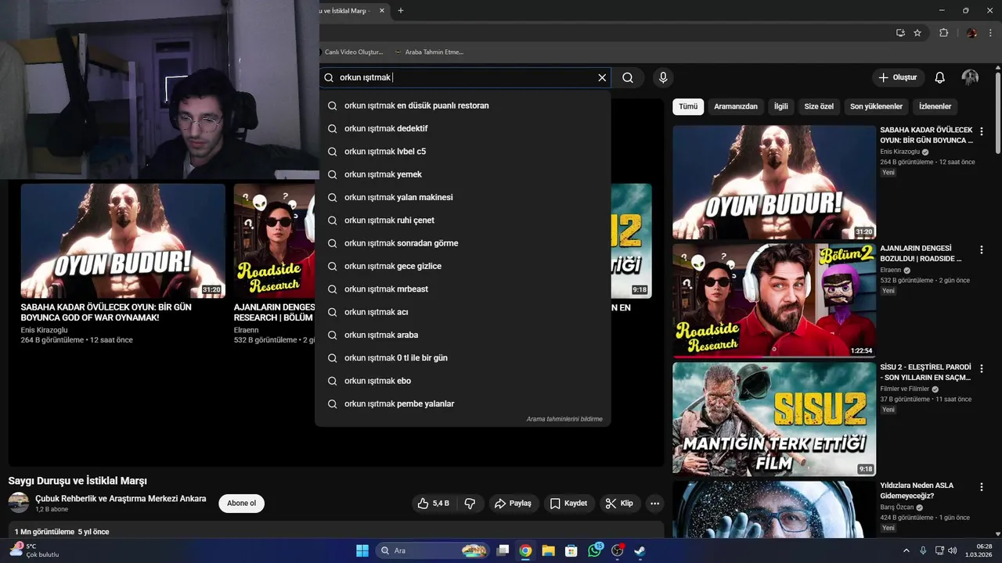The height and width of the screenshot is (563, 1002).
Task: Open sidebar Yıldızlara Neden ASLA Gidemeyeceğiz thumbnail
Action: pos(774,509)
